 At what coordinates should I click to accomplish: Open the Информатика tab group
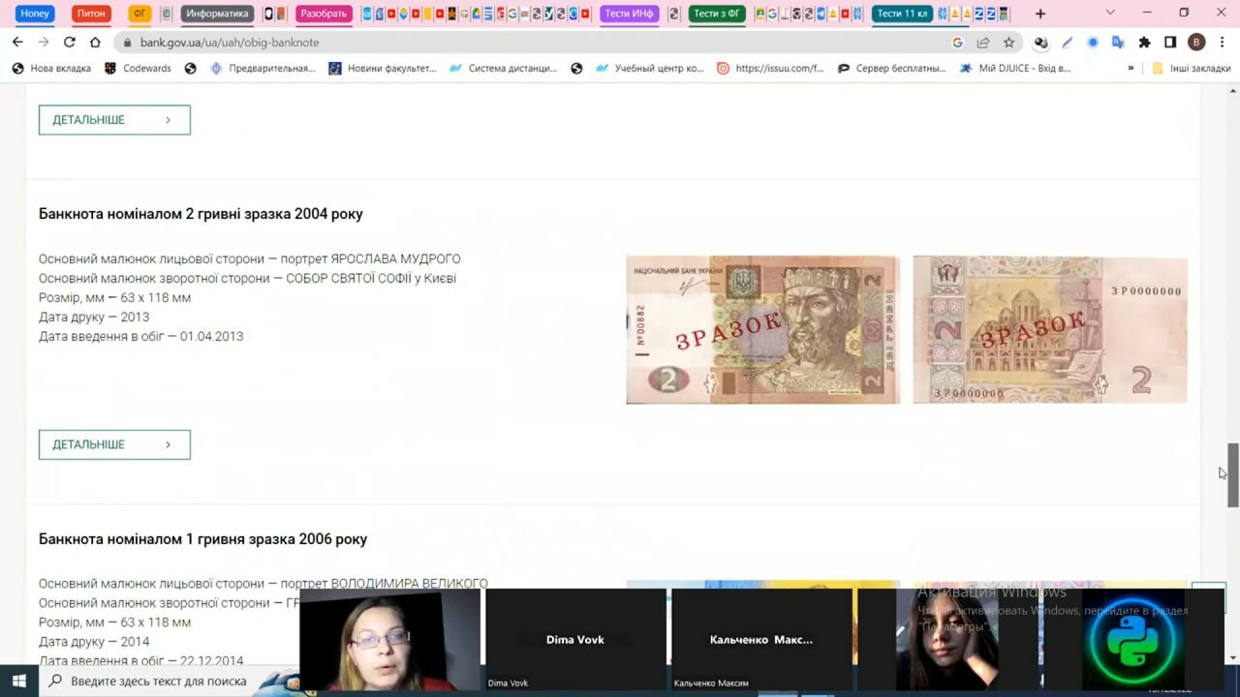(x=217, y=14)
